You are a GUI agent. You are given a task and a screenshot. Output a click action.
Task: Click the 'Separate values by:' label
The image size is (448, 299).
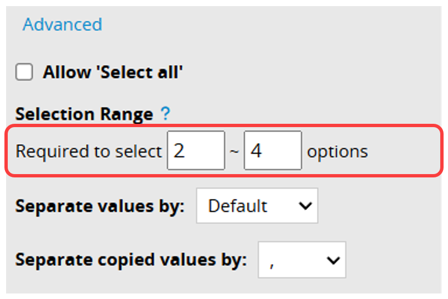100,206
